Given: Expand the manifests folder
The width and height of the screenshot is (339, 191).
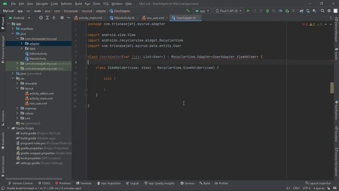Looking at the screenshot, I should coord(13,29).
